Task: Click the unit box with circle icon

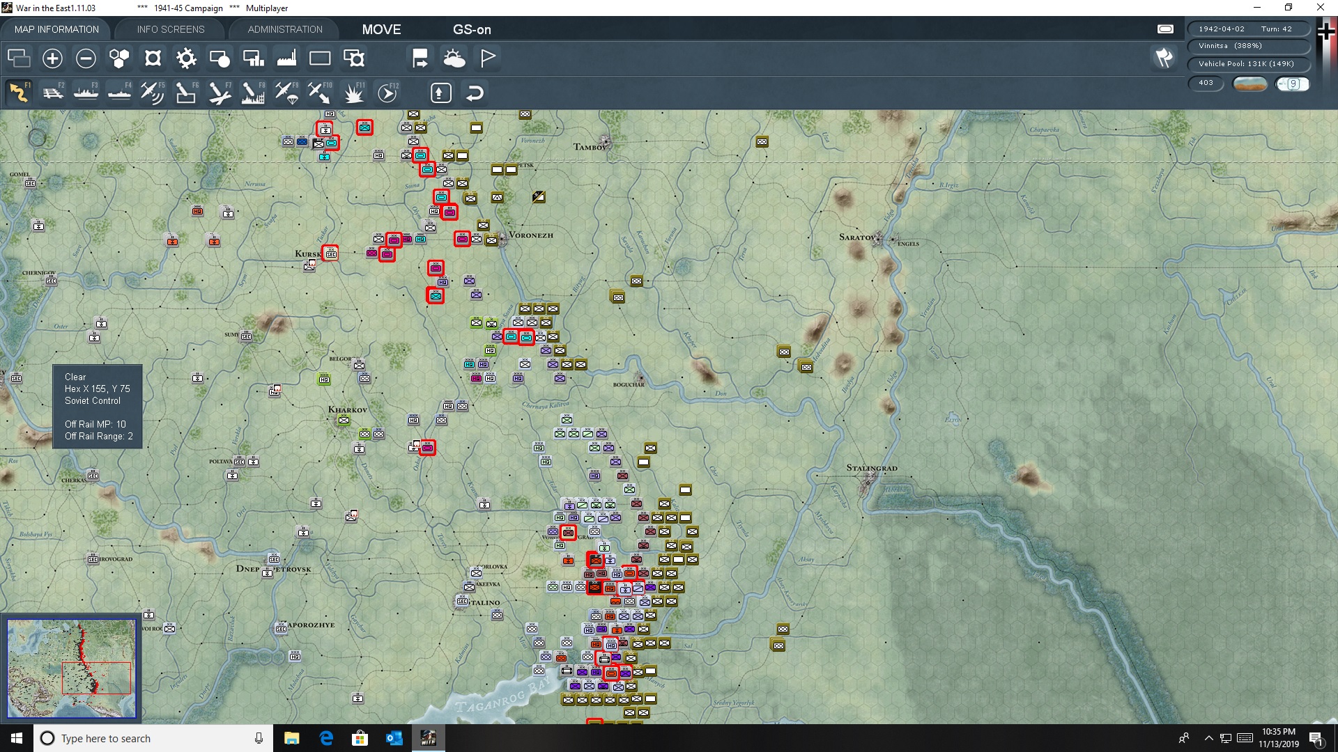Action: [220, 58]
